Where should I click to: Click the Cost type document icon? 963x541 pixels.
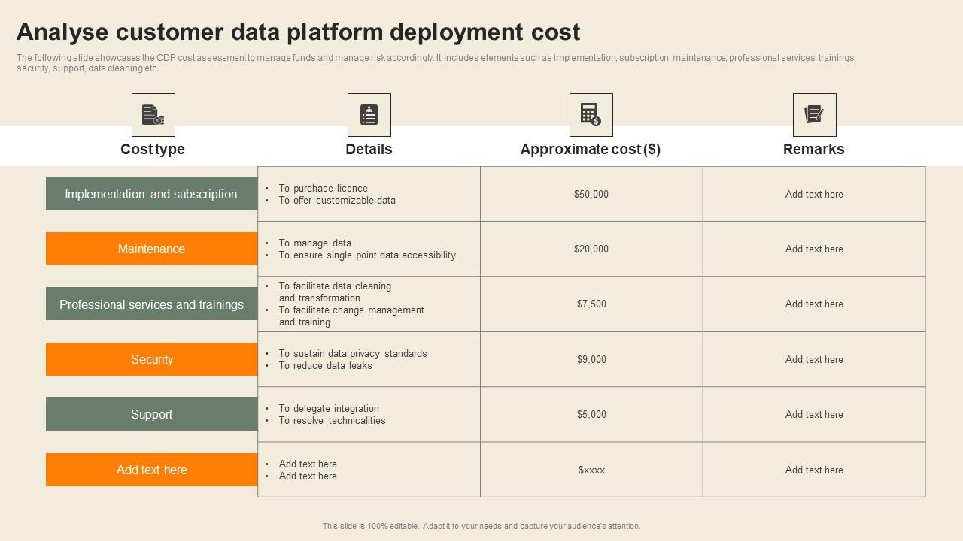(153, 115)
